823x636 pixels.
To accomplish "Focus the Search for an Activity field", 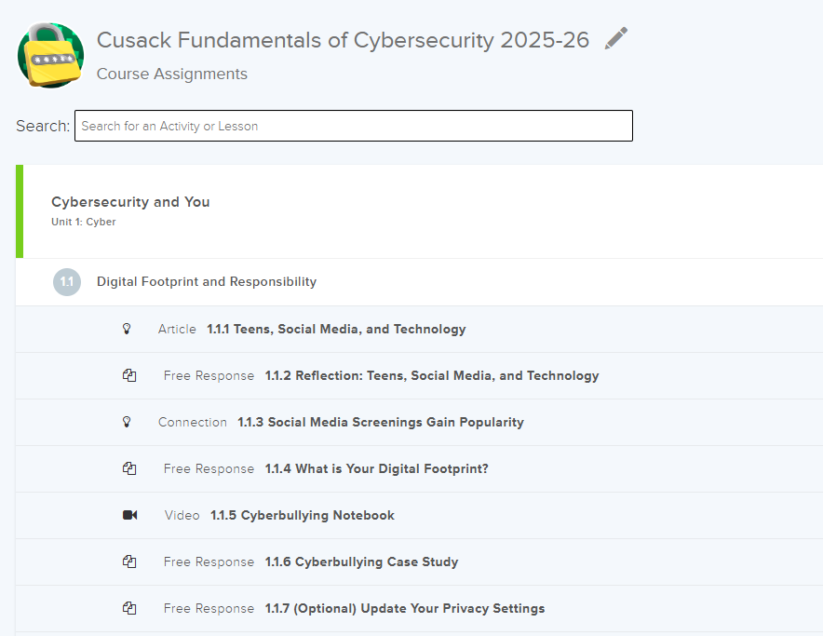I will (353, 126).
